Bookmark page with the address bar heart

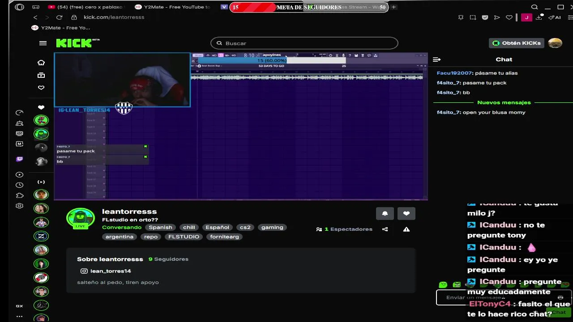click(x=509, y=17)
